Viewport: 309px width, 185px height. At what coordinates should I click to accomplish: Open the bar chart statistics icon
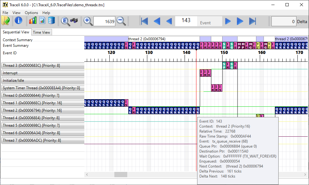pyautogui.click(x=33, y=21)
